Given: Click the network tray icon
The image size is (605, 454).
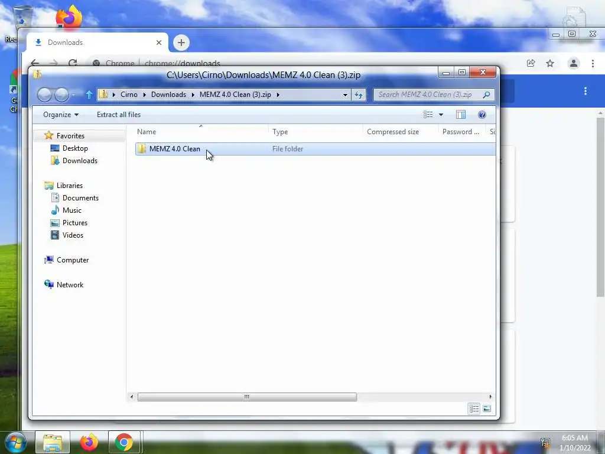Looking at the screenshot, I should point(545,442).
